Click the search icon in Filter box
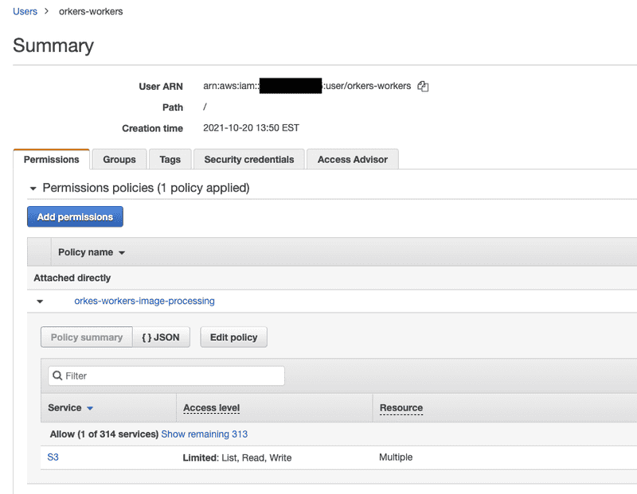Screen dimensions: 637x494 [57, 376]
